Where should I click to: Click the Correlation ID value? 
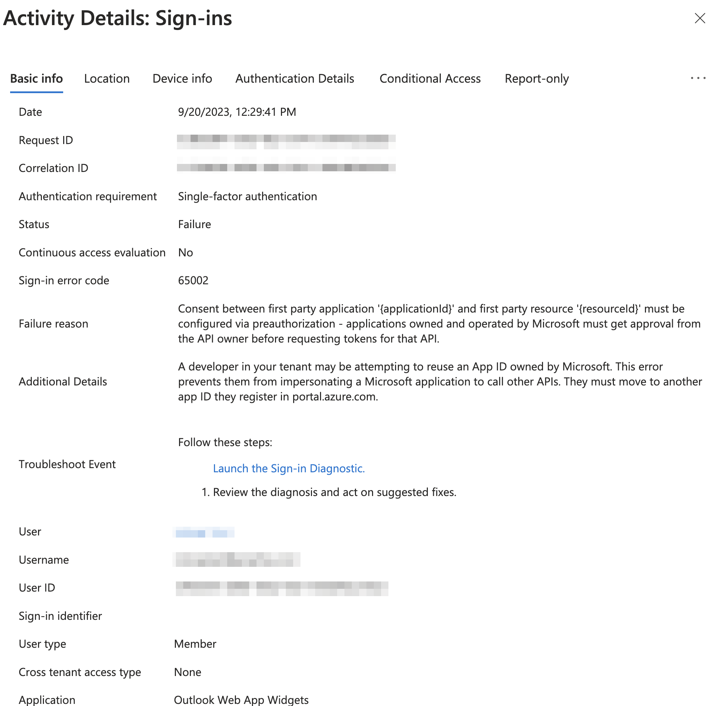pos(286,168)
